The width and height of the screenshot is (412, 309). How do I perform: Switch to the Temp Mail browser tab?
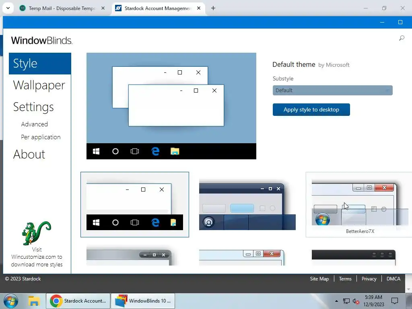(62, 8)
